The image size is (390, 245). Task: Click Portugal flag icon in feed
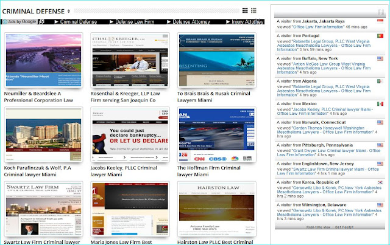pos(380,36)
